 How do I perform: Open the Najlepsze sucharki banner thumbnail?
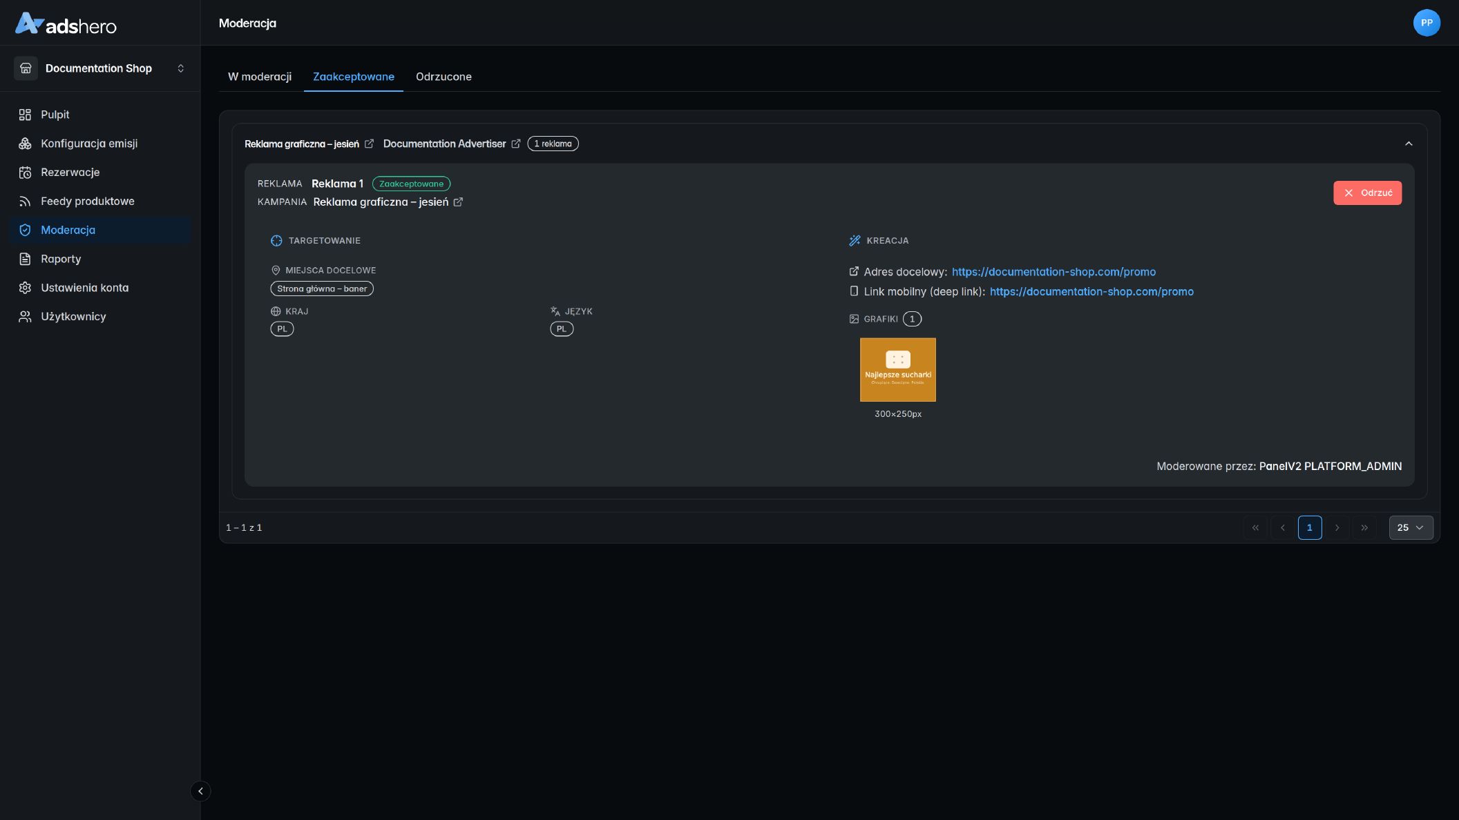click(x=897, y=370)
